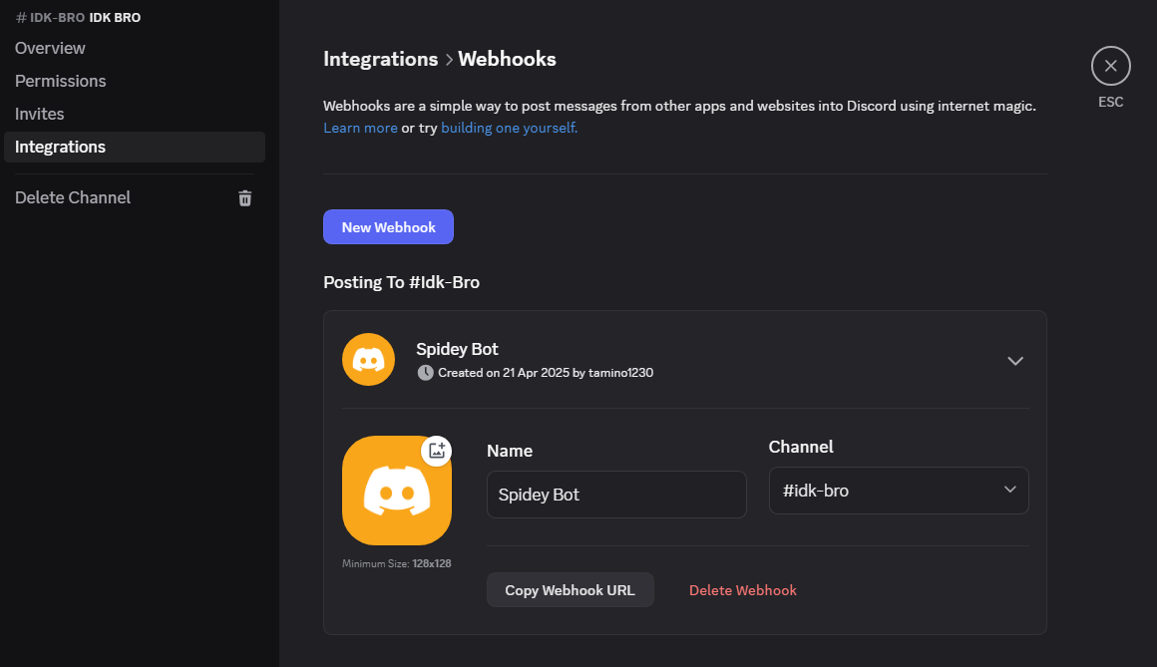The image size is (1157, 667).
Task: Click the Minimum Size: 128x128 caption
Action: pyautogui.click(x=397, y=563)
